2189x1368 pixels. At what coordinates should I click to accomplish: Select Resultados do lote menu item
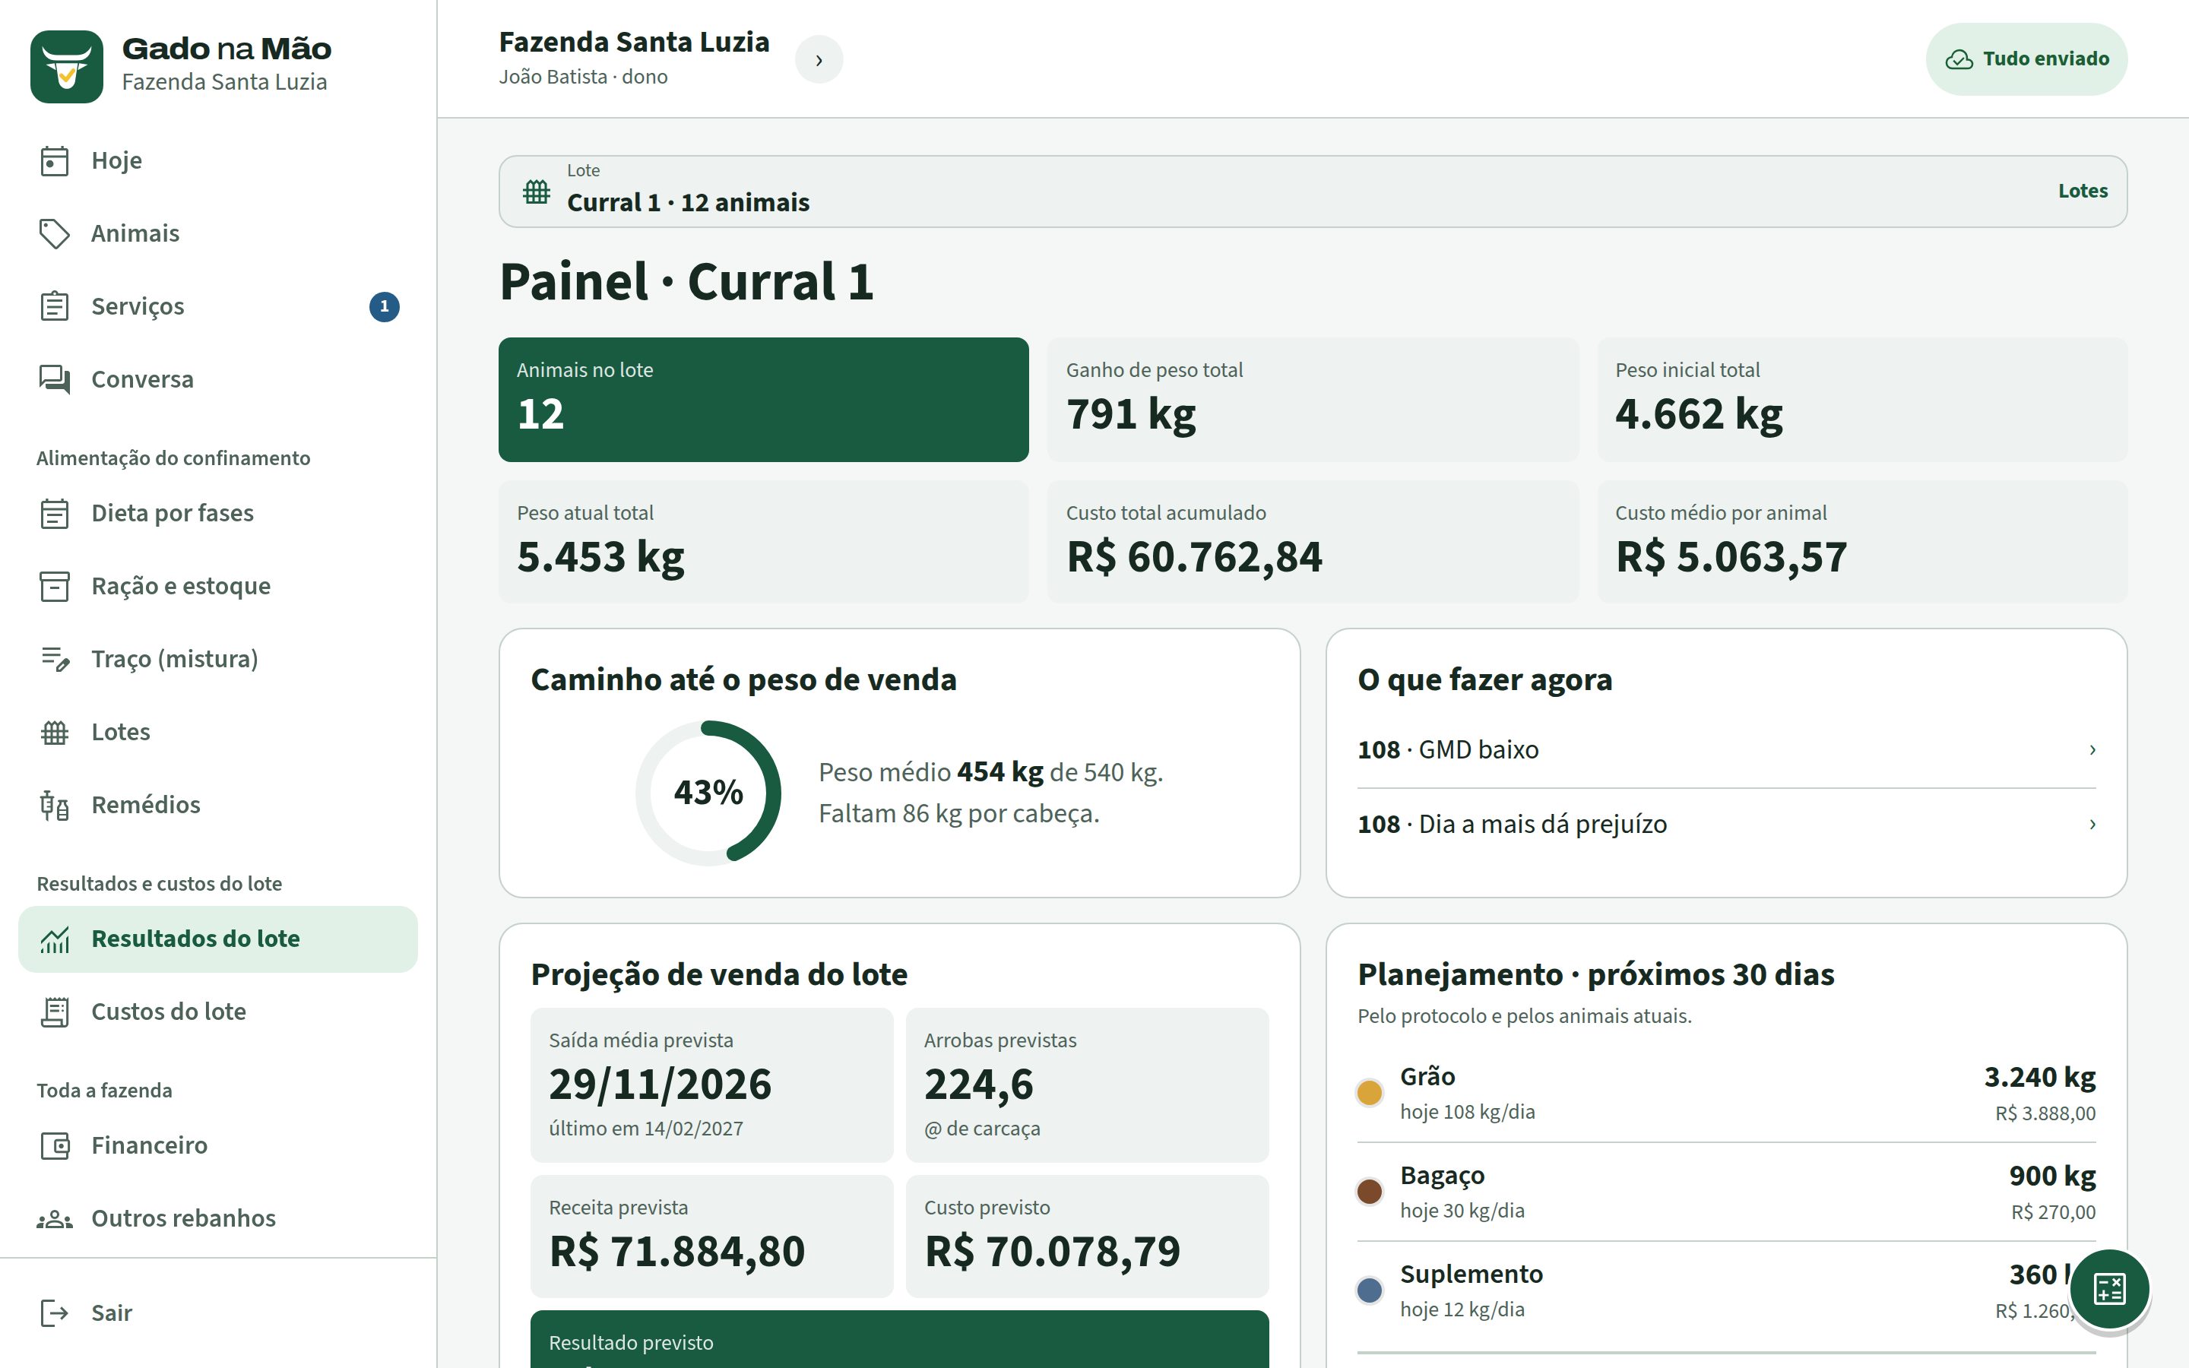218,939
